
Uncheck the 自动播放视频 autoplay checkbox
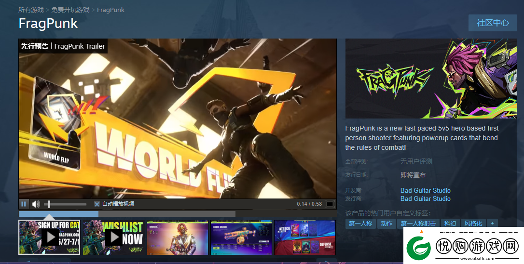pyautogui.click(x=97, y=204)
